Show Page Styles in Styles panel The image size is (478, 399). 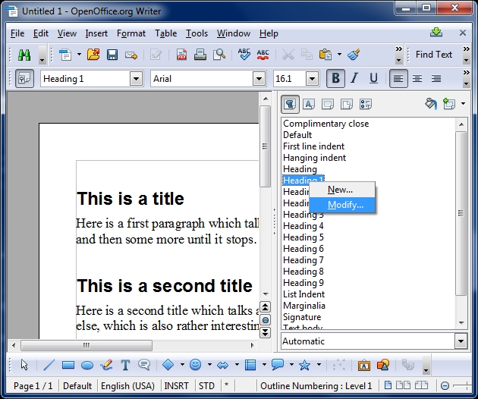coord(347,104)
